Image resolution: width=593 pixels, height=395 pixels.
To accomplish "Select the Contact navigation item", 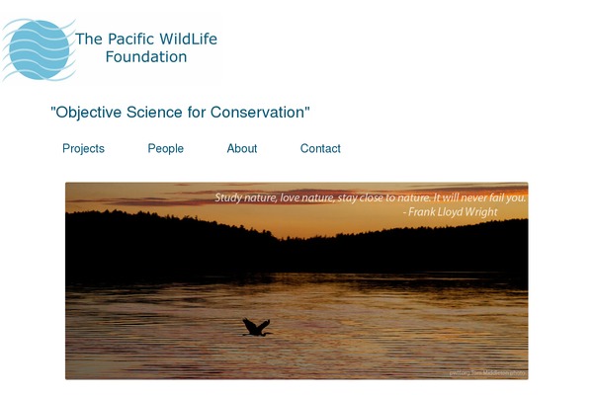I will (320, 149).
